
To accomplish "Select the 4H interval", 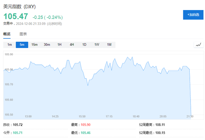I will tap(72, 45).
